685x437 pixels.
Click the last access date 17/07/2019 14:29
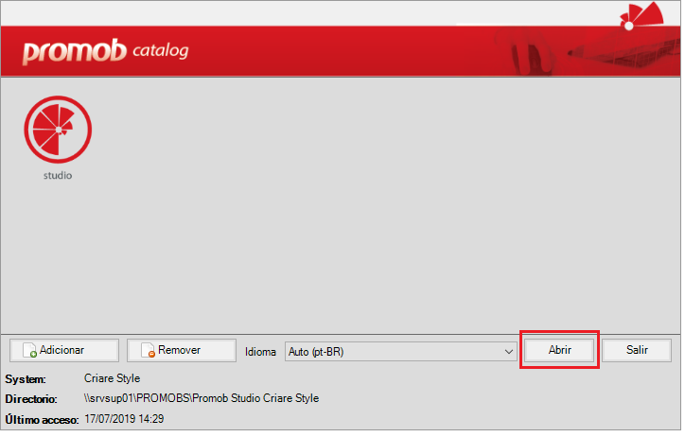click(125, 421)
